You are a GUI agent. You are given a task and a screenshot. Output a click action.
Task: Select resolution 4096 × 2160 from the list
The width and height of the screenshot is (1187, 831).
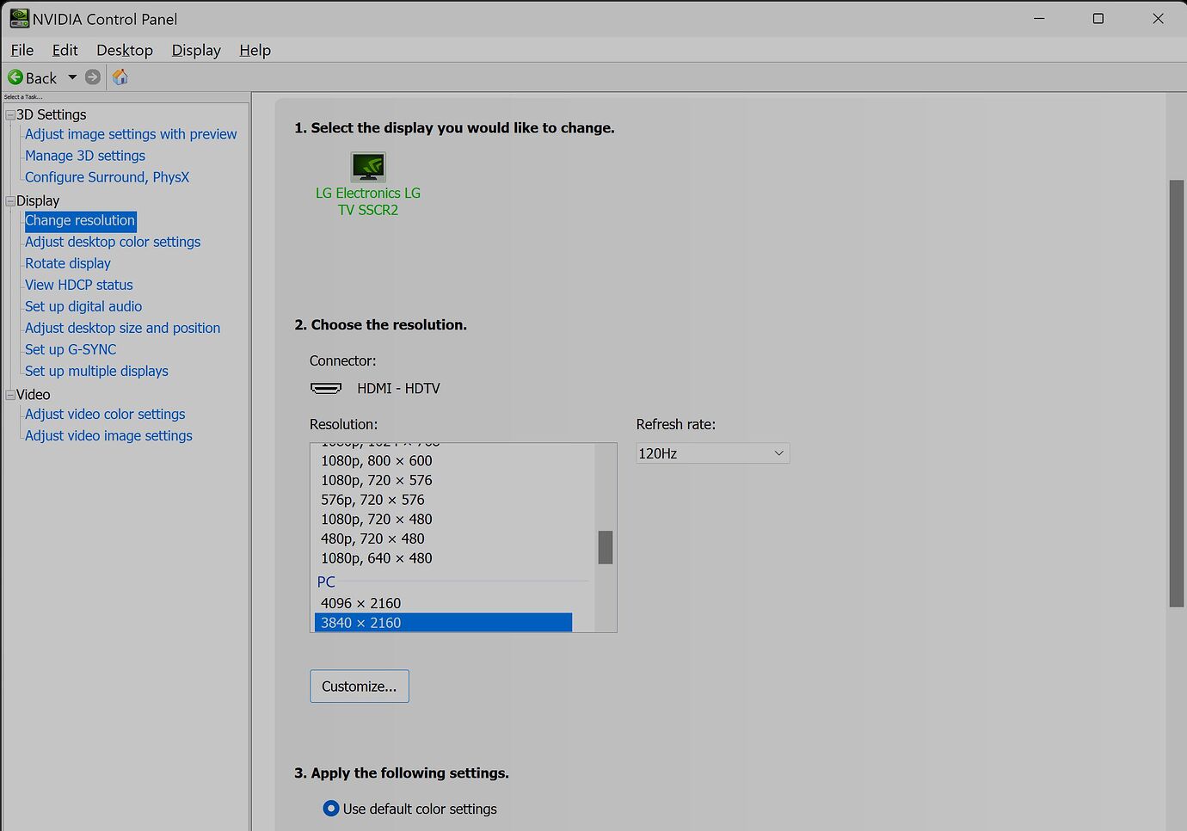pos(360,603)
